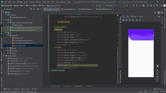166x93 pixels.
Task: Select MainActivity in the project tree
Action: click(x=18, y=25)
